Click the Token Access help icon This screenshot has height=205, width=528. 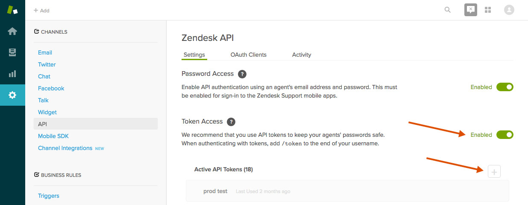pyautogui.click(x=231, y=122)
